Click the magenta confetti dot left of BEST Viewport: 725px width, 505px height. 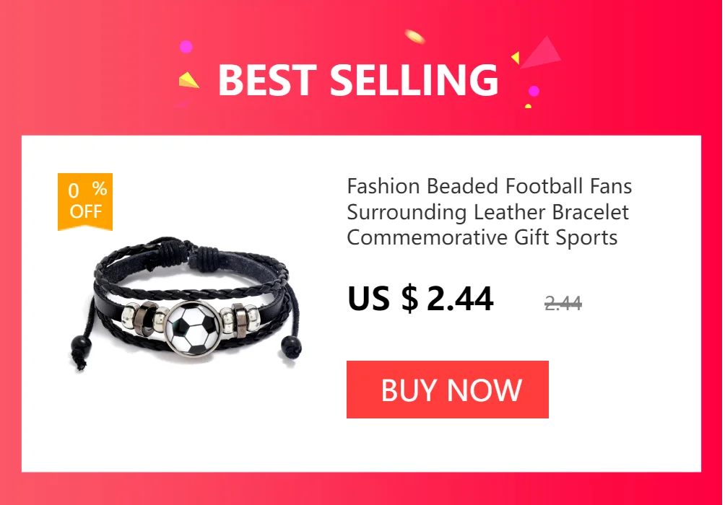(186, 47)
